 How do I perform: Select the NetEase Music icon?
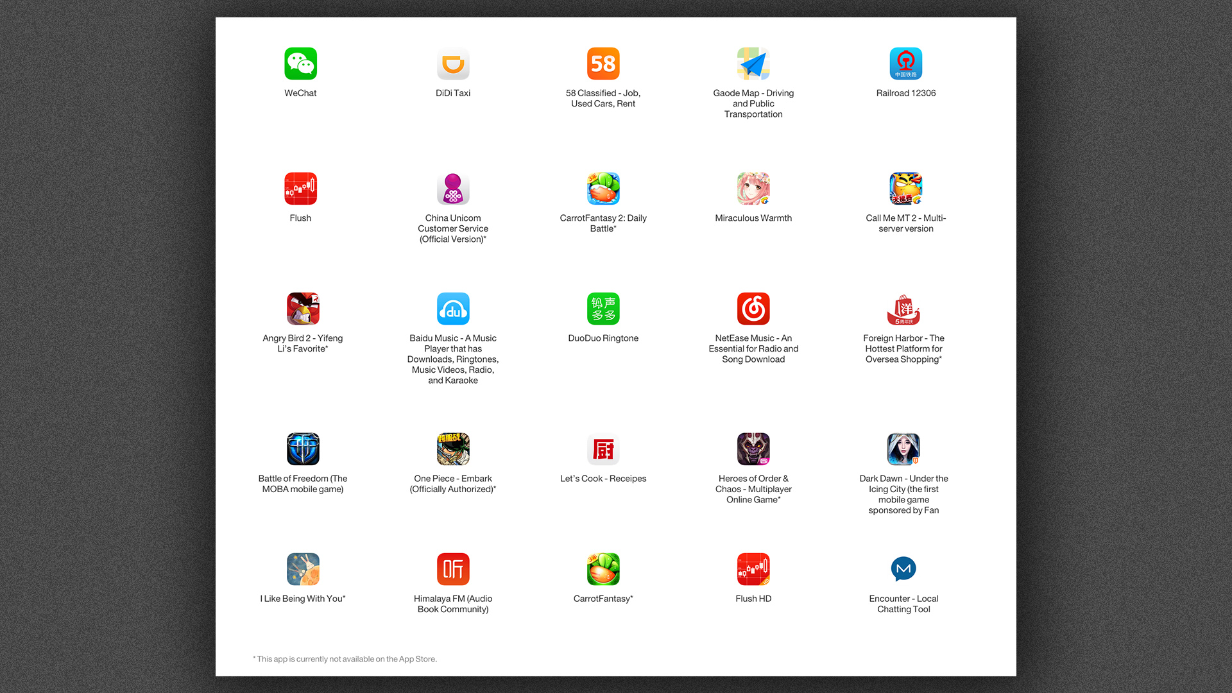pyautogui.click(x=753, y=309)
